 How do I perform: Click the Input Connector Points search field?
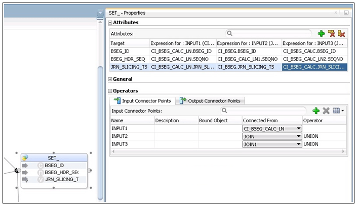click(263, 111)
